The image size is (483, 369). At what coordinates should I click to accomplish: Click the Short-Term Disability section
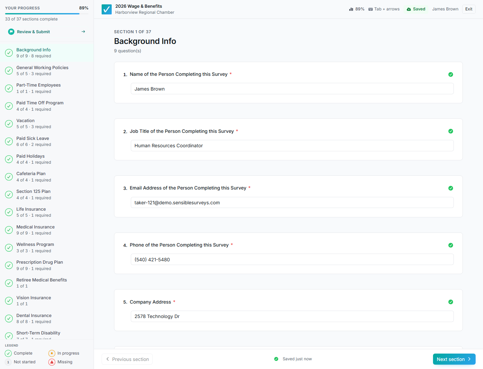click(47, 335)
